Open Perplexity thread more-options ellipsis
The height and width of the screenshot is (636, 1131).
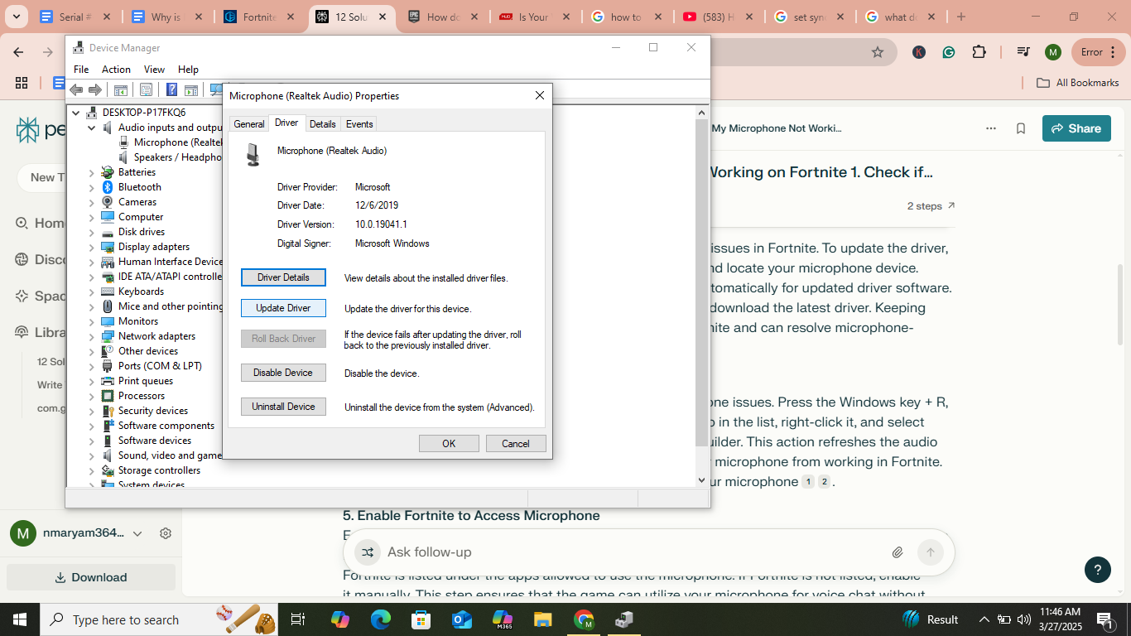pos(991,128)
